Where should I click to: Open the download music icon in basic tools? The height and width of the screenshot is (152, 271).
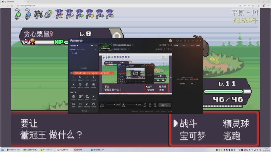pyautogui.click(x=93, y=97)
